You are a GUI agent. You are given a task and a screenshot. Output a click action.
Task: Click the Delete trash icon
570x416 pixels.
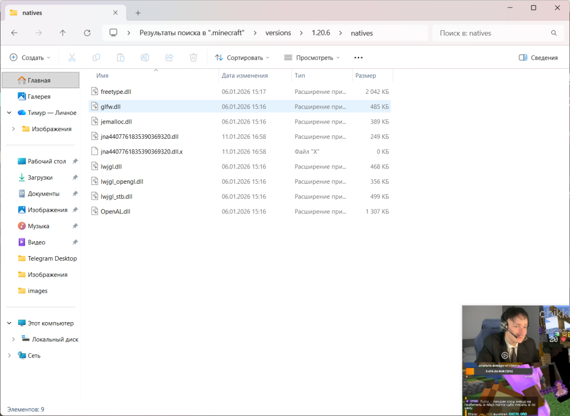pyautogui.click(x=193, y=57)
